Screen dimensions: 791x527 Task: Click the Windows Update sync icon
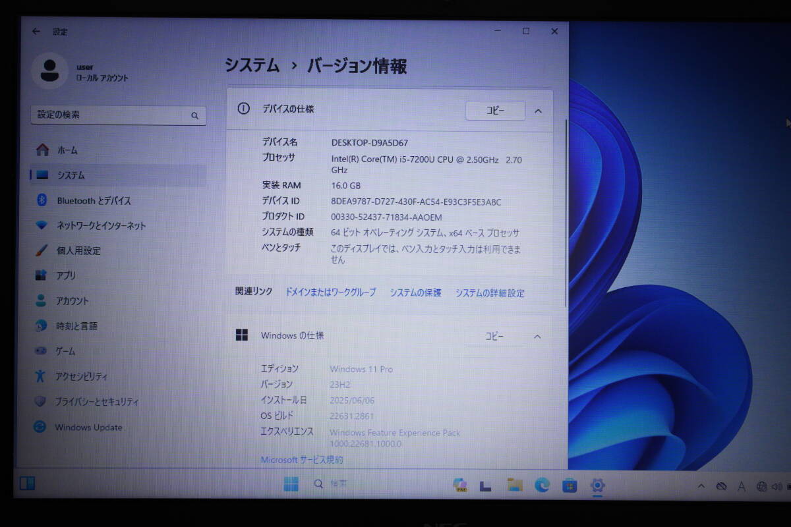pyautogui.click(x=40, y=427)
